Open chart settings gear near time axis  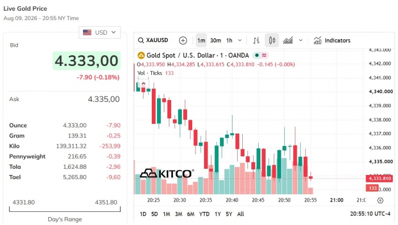pyautogui.click(x=380, y=201)
